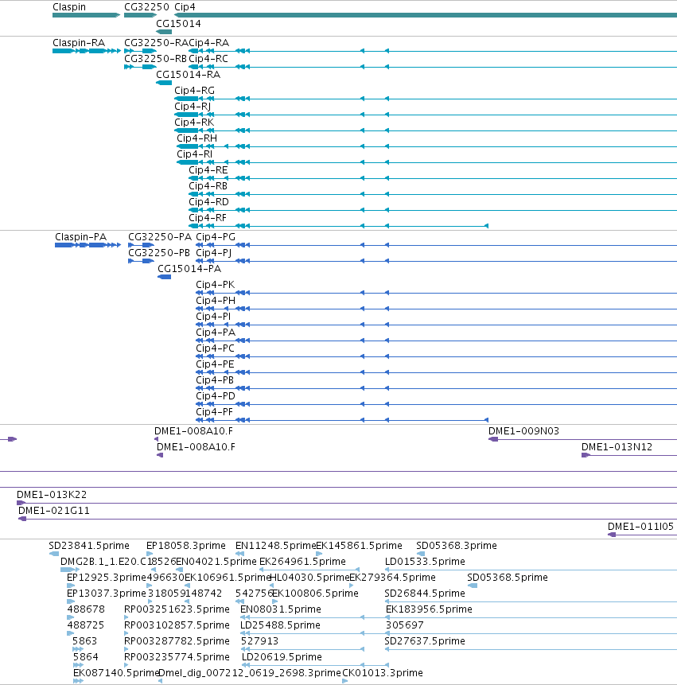The width and height of the screenshot is (677, 685).
Task: Select the DME1-011I05 feature
Action: pos(643,535)
